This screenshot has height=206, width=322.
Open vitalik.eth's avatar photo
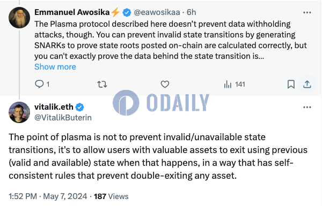click(19, 112)
